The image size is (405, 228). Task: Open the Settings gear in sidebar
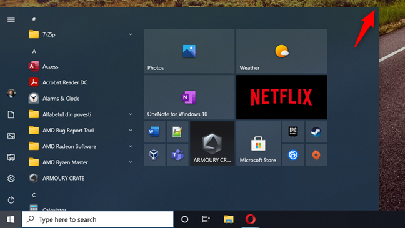pos(11,179)
